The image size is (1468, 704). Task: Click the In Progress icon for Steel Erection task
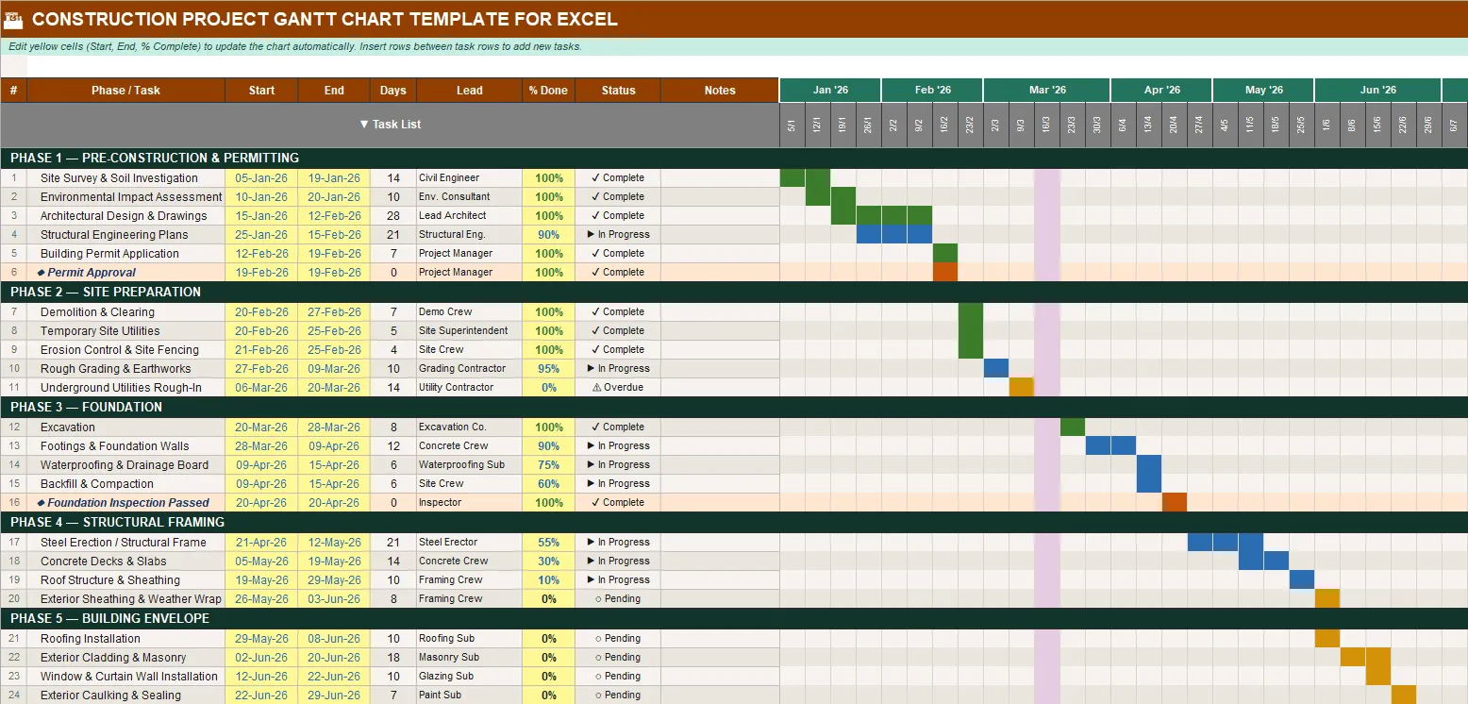(592, 542)
